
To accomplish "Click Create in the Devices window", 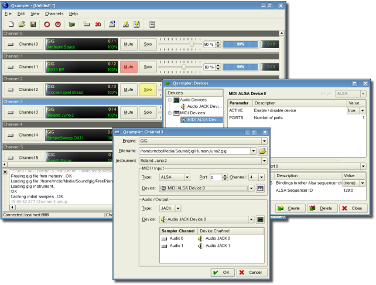I will (x=289, y=208).
